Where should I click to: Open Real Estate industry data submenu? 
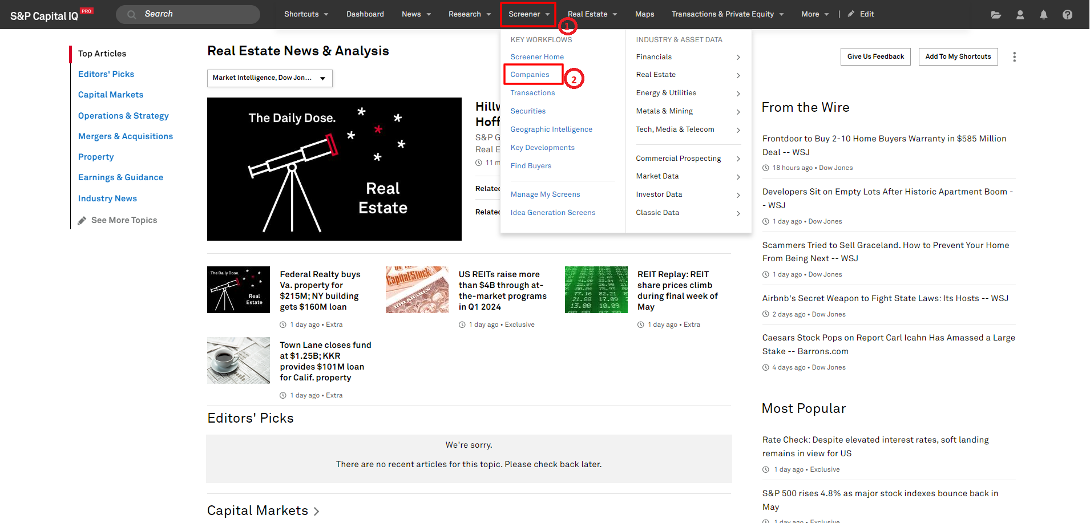point(688,75)
